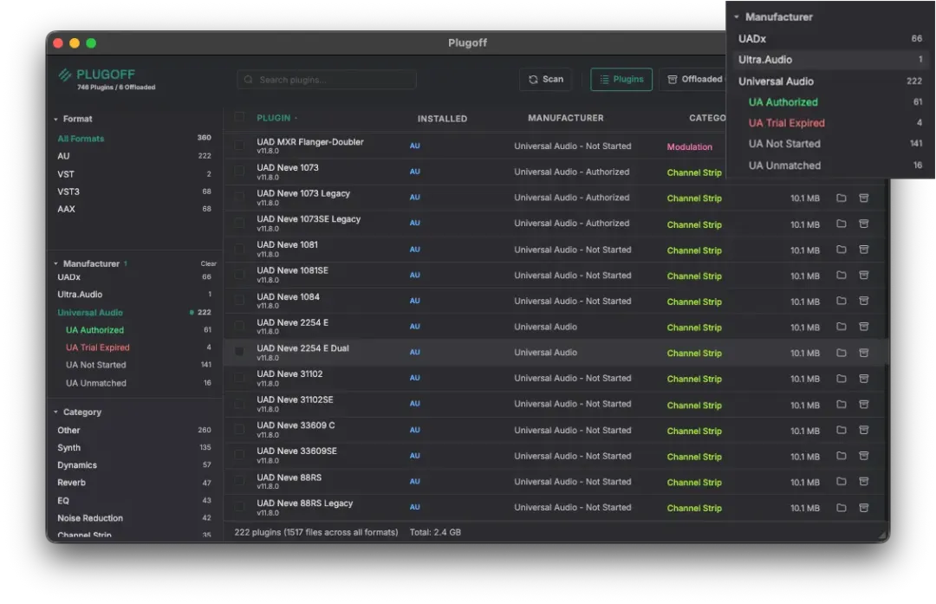The image size is (936, 604).
Task: Offload UAD Neve 1073SE Legacy via archive icon
Action: [864, 224]
